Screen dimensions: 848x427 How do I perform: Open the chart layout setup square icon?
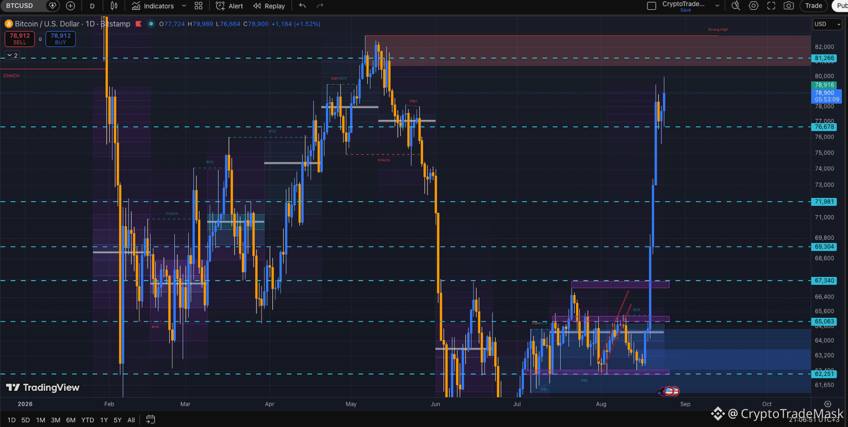[651, 6]
